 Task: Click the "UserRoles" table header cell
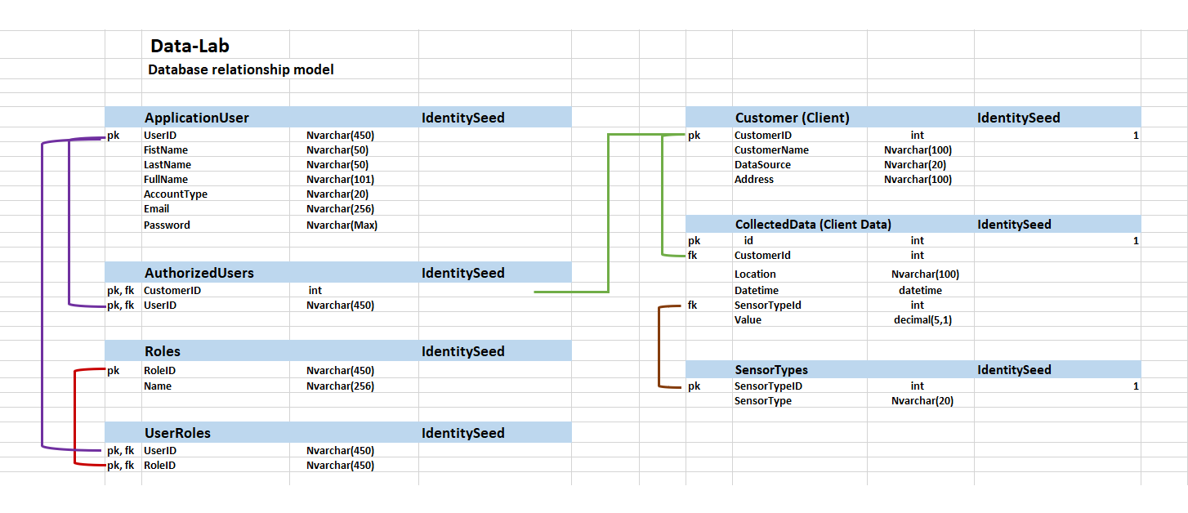pos(178,433)
